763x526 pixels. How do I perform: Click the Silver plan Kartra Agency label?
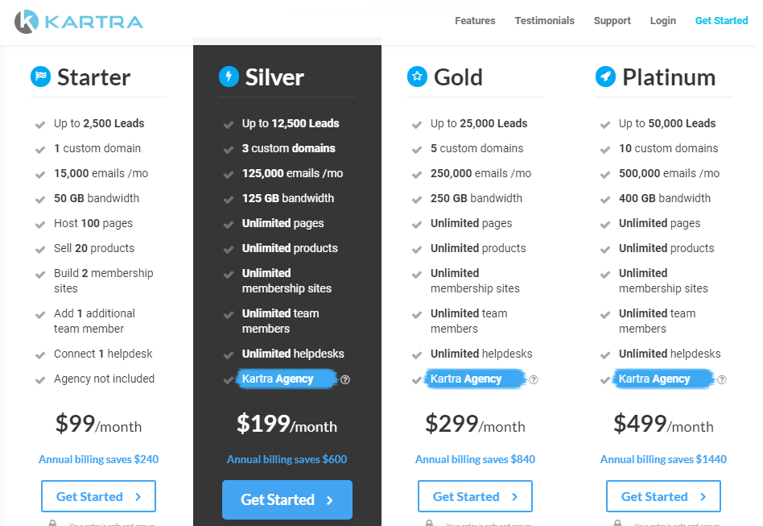click(x=278, y=379)
